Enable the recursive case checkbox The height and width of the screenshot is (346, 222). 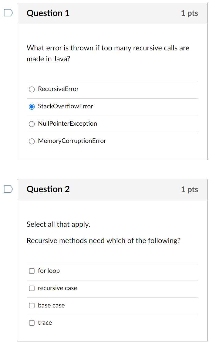point(32,288)
